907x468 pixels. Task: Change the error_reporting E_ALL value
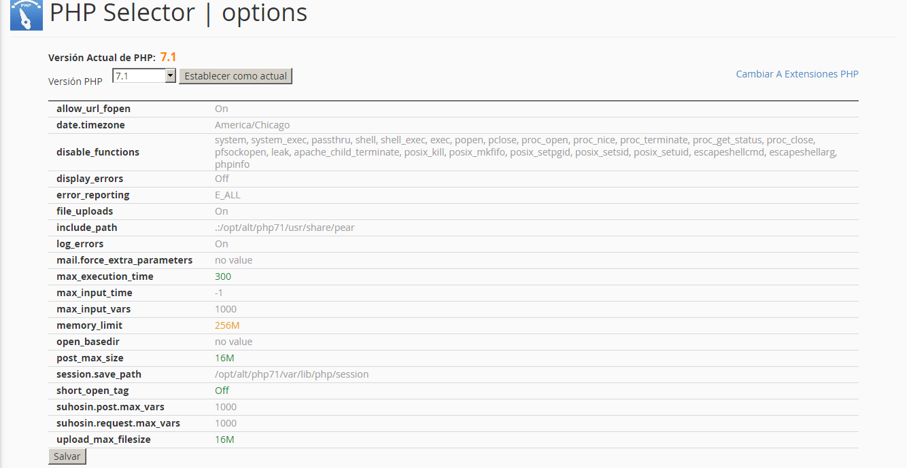[x=228, y=195]
